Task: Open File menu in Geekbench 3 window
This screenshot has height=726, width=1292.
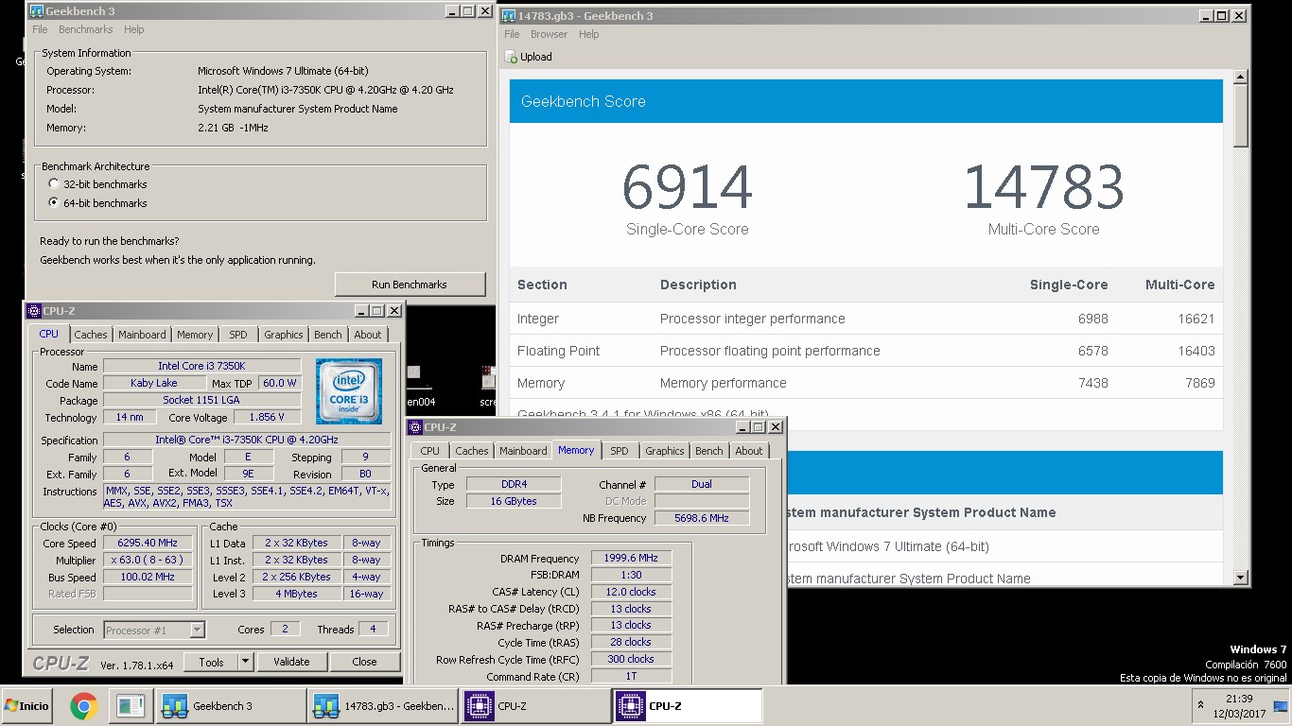Action: [x=40, y=29]
